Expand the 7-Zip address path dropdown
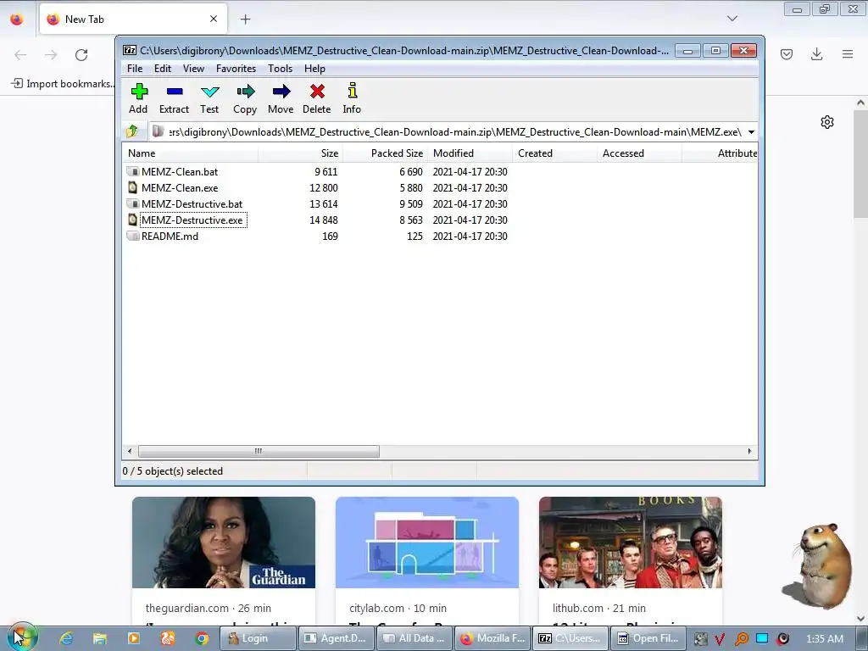868x651 pixels. (751, 131)
